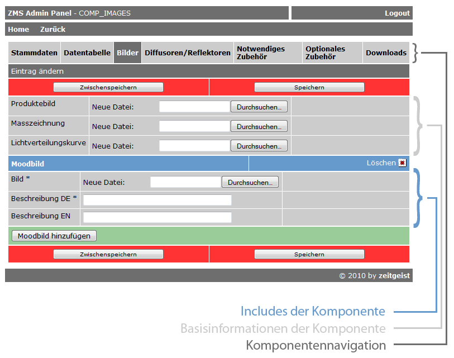Click the Beschreibung EN input field
This screenshot has height=358, width=454.
coord(156,217)
